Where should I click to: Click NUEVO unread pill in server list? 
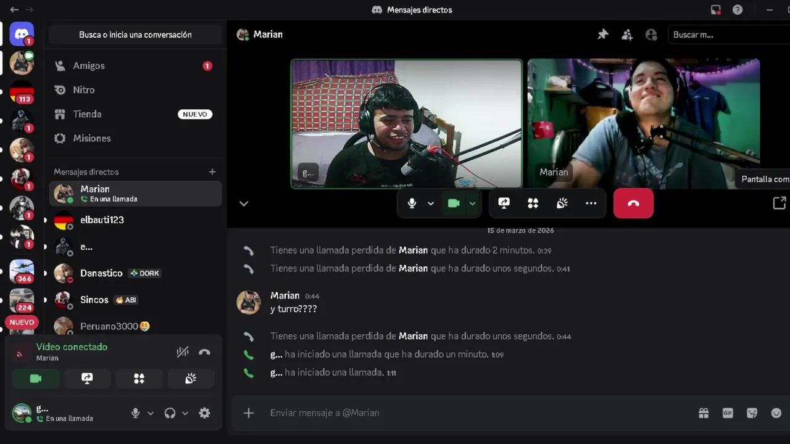tap(22, 322)
